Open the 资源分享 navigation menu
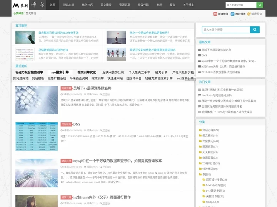This screenshot has height=207, width=277. coord(125,5)
